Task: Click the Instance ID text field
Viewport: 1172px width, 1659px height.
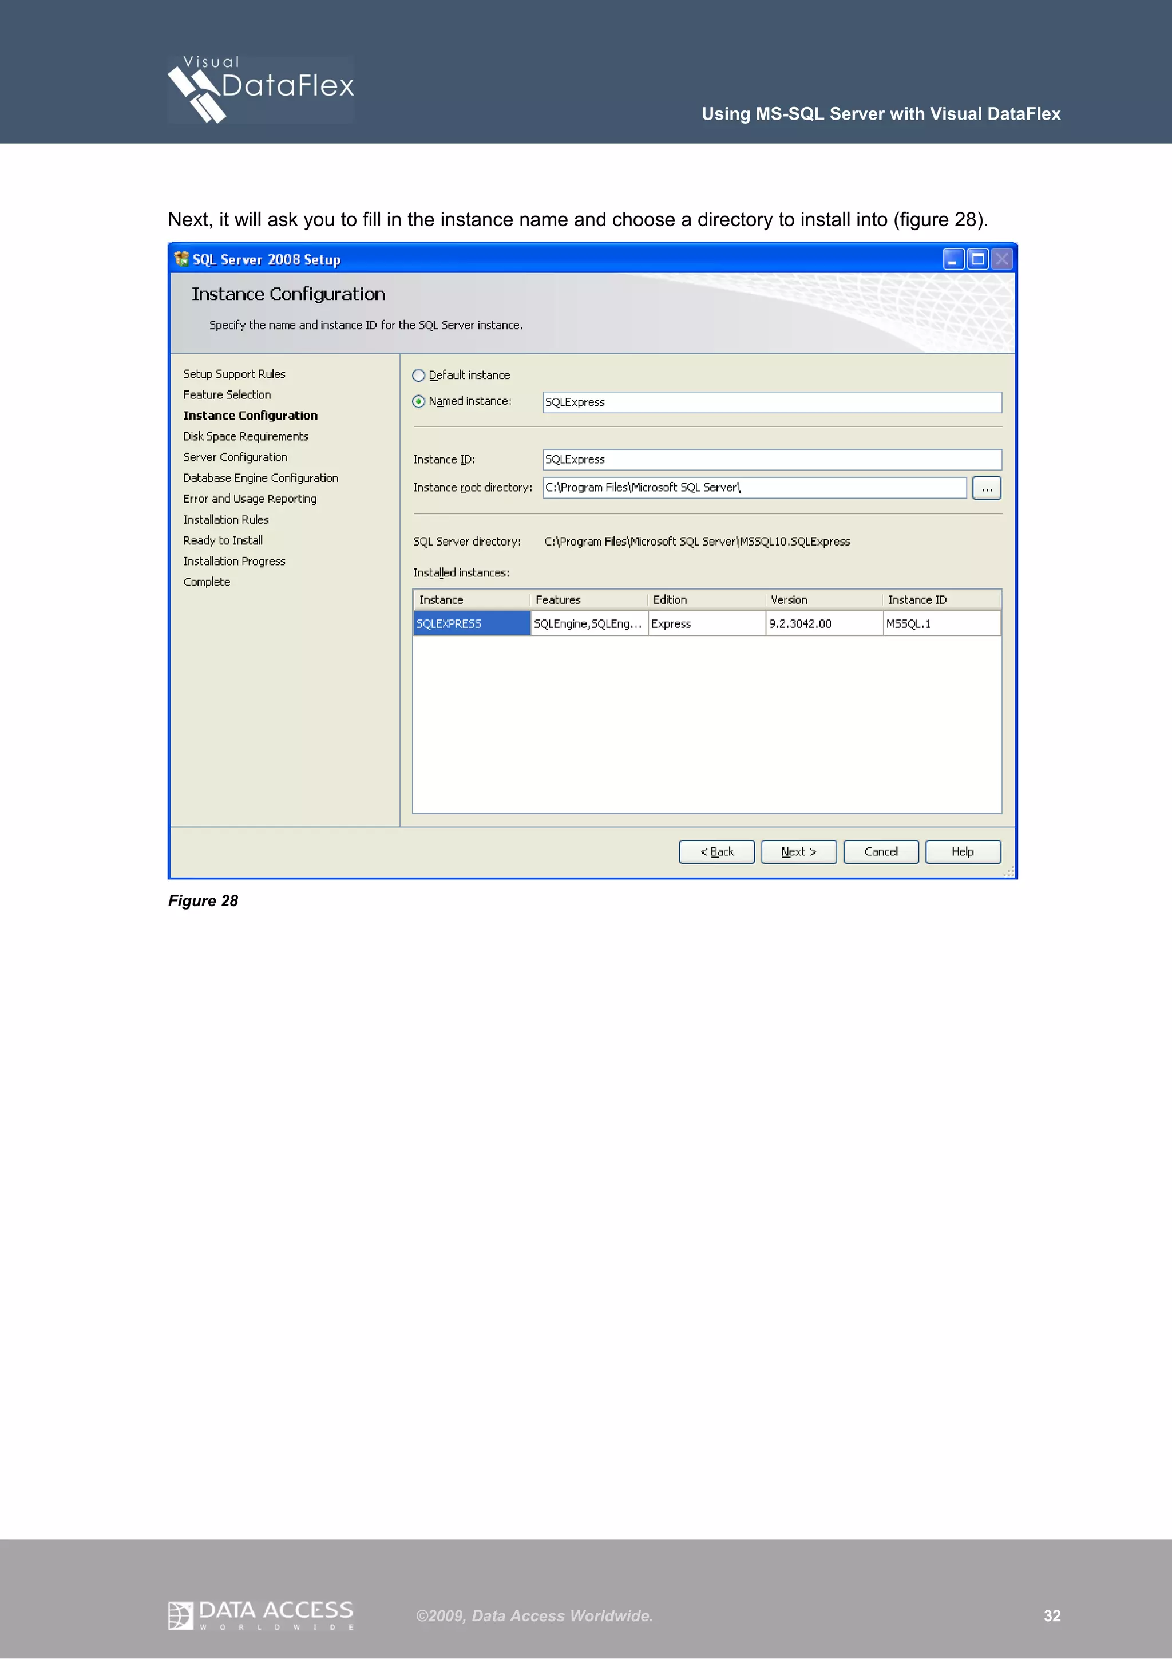Action: (772, 460)
